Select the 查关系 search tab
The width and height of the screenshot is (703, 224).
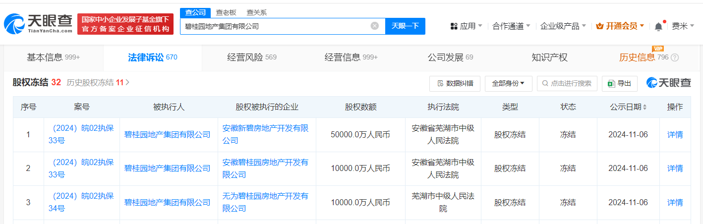(256, 12)
